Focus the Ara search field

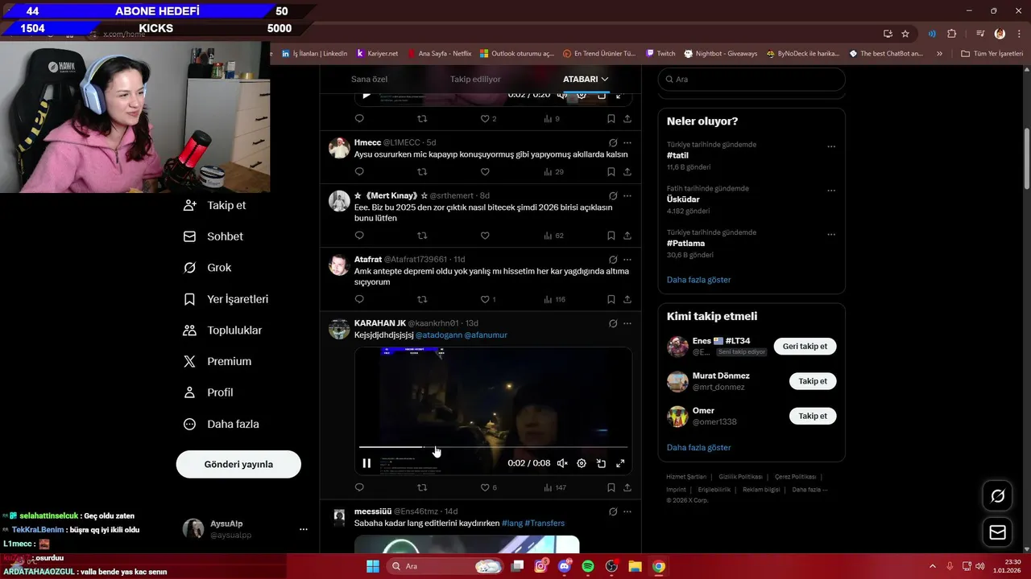coord(752,80)
